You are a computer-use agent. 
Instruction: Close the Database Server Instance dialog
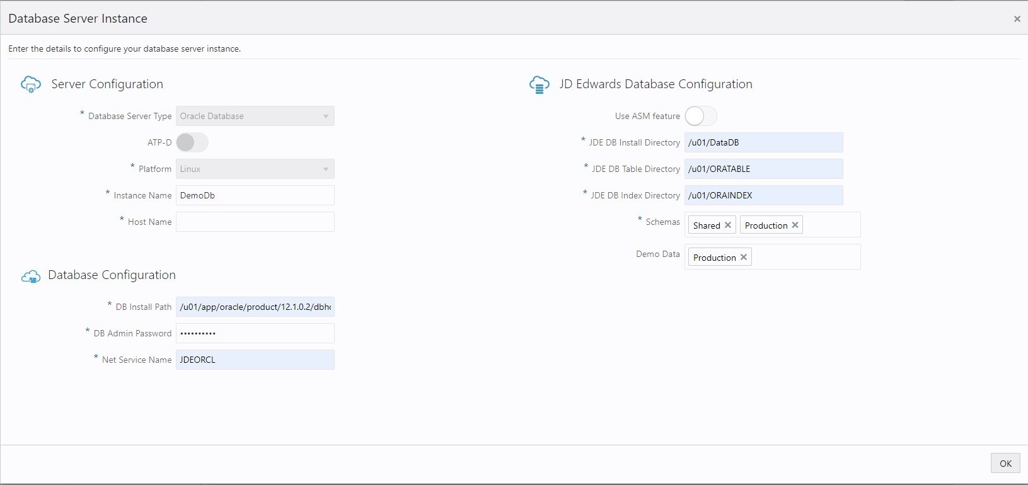click(1017, 19)
